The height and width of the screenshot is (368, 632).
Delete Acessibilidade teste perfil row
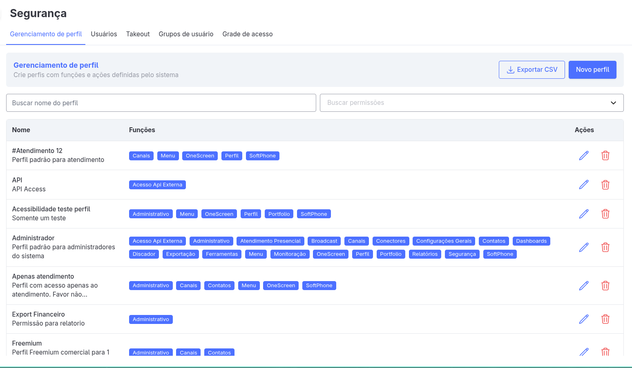605,214
